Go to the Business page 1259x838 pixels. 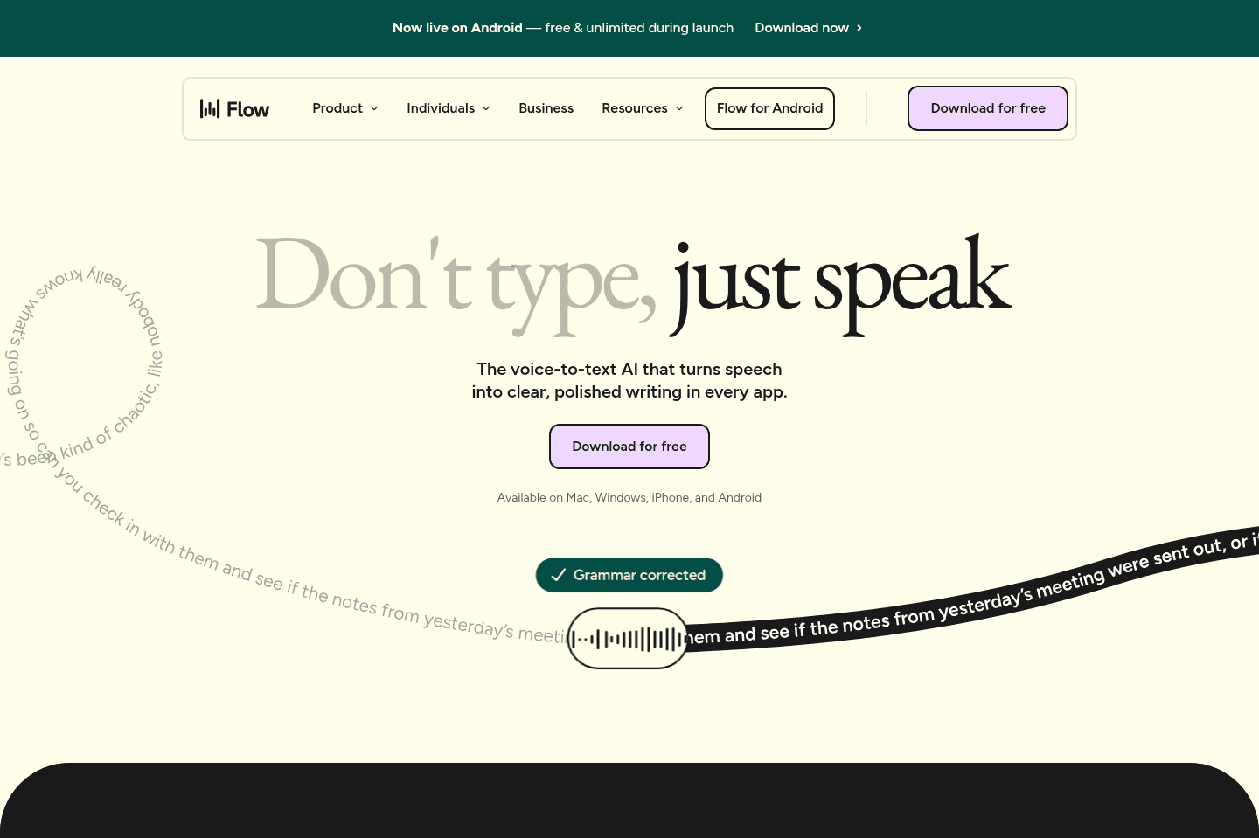coord(546,108)
